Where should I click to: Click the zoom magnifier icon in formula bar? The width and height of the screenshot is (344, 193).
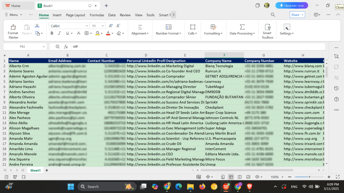pyautogui.click(x=57, y=47)
